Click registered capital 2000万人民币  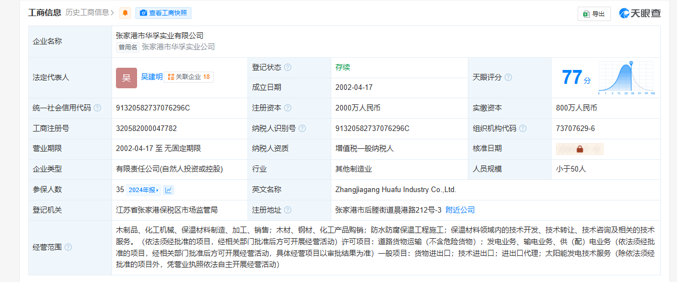click(358, 108)
